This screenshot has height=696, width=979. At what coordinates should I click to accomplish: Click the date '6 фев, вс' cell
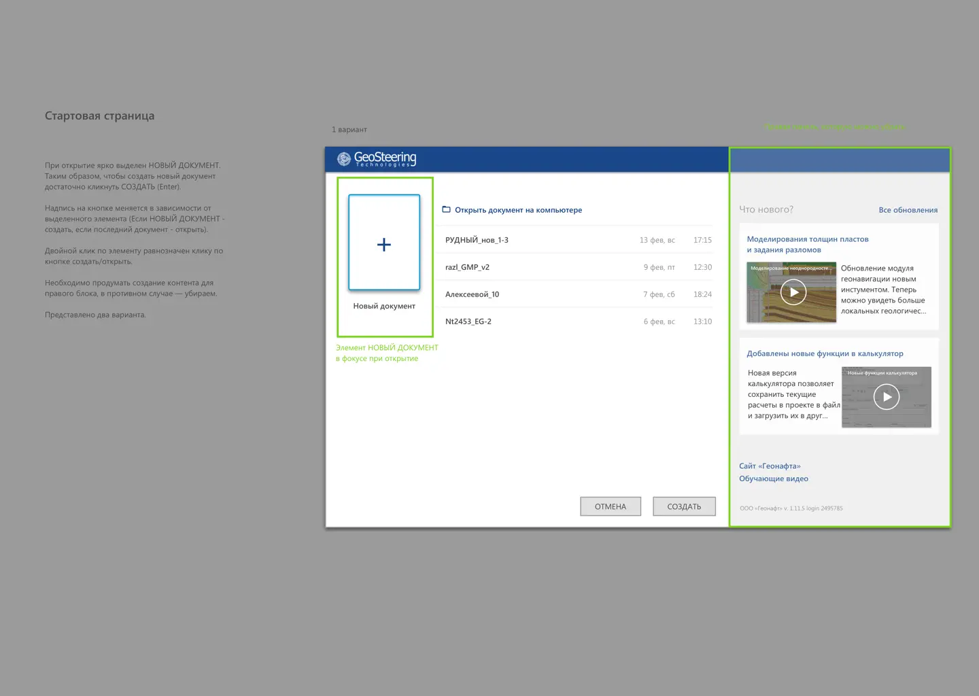(659, 321)
